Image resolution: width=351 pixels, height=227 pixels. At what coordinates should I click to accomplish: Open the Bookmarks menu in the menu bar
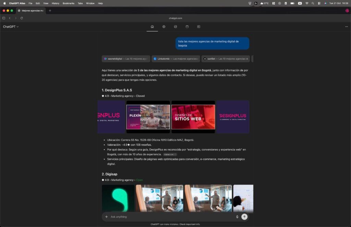[69, 3]
